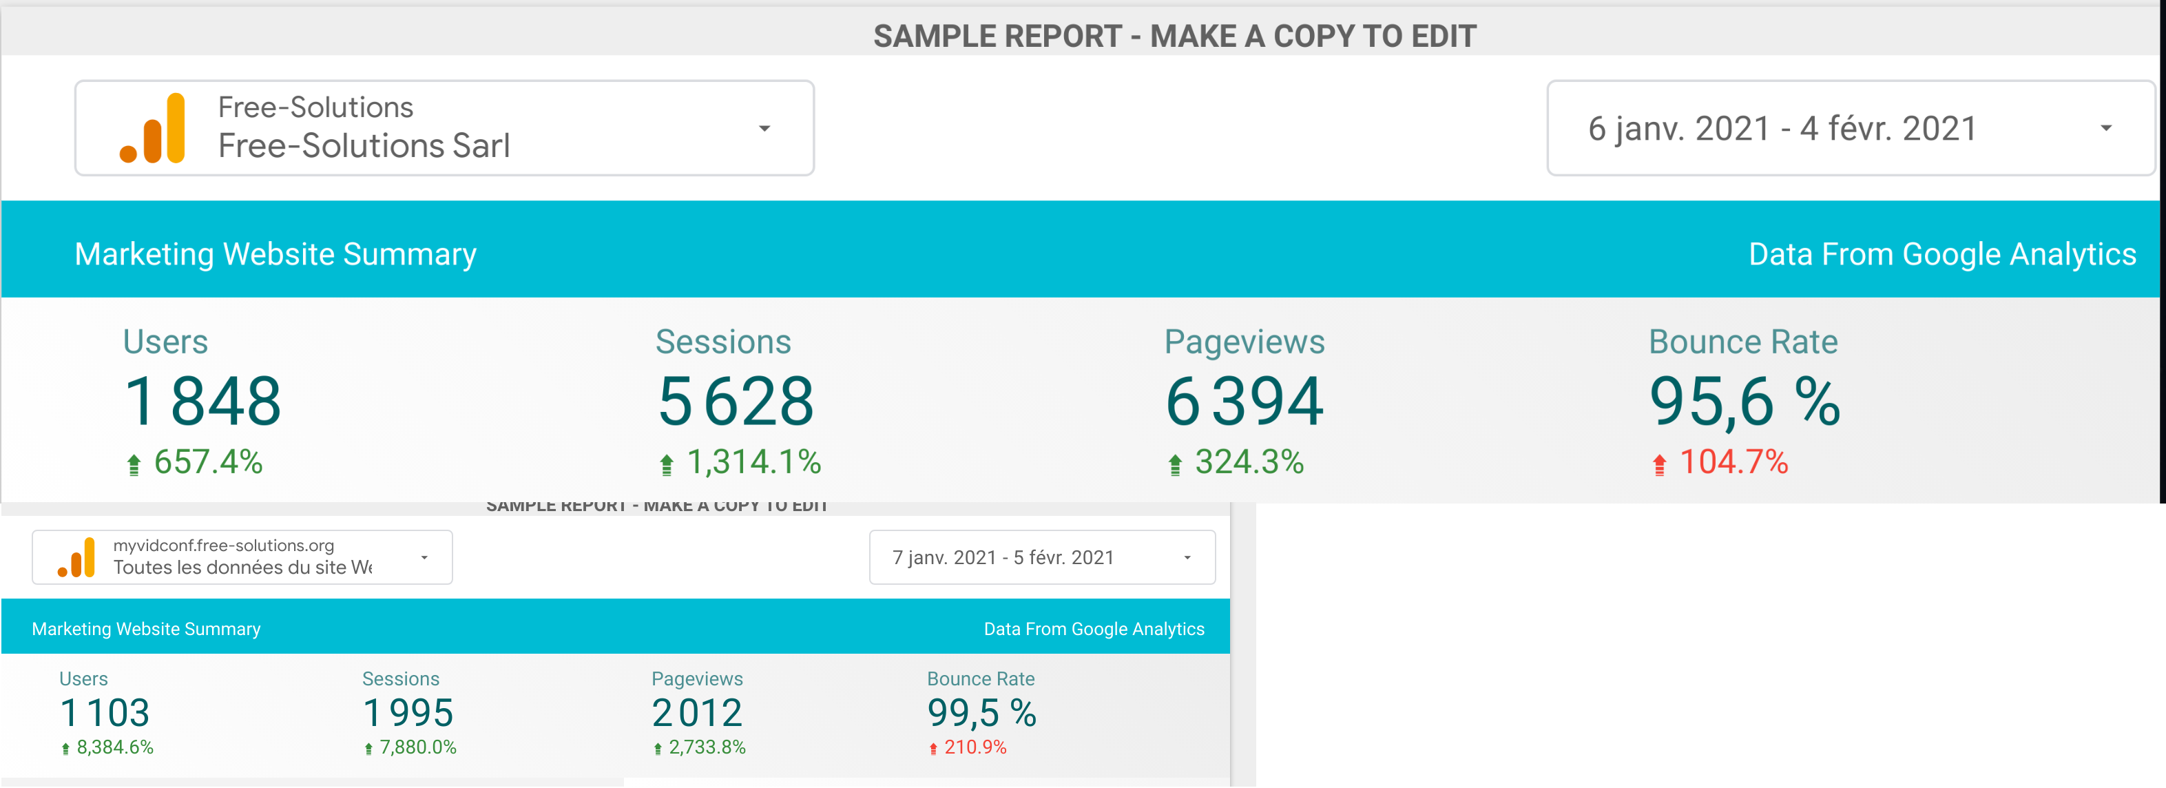Select the Pageviews value 6 394
Viewport: 2166px width, 788px height.
(x=1245, y=401)
